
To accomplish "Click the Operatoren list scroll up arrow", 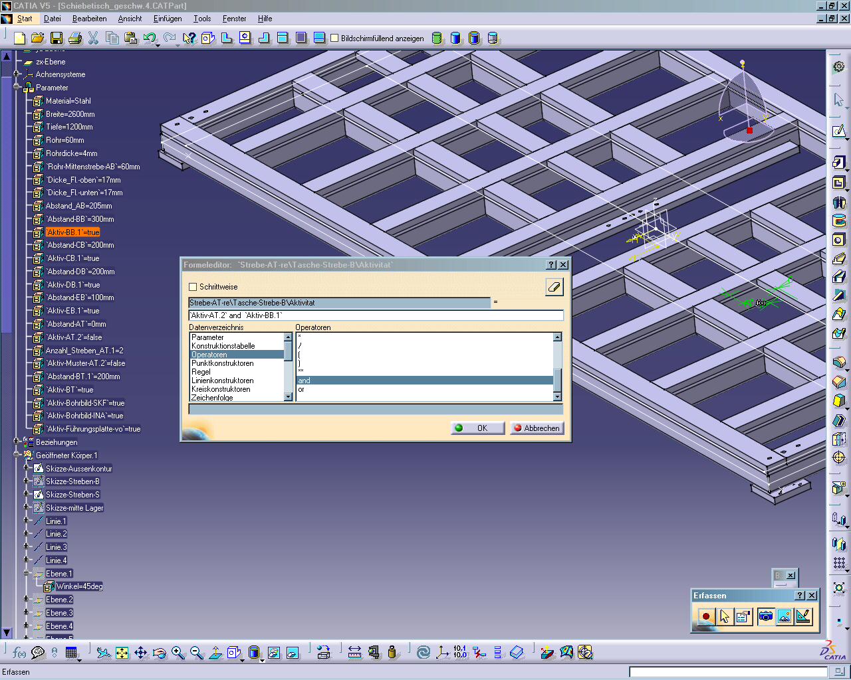I will [x=557, y=337].
